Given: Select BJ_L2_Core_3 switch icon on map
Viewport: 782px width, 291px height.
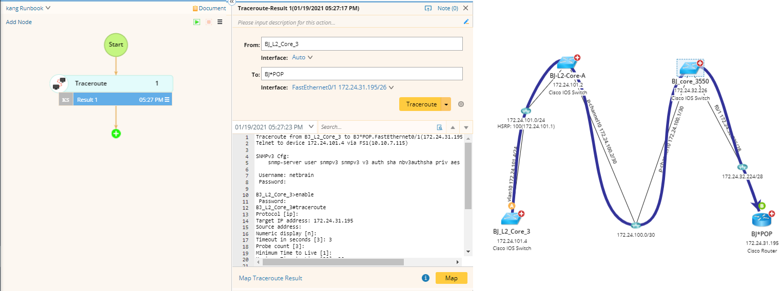Looking at the screenshot, I should tap(512, 218).
